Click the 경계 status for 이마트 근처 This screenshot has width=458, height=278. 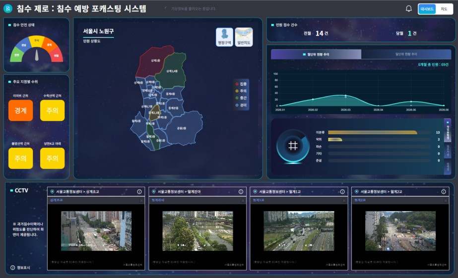click(x=20, y=111)
